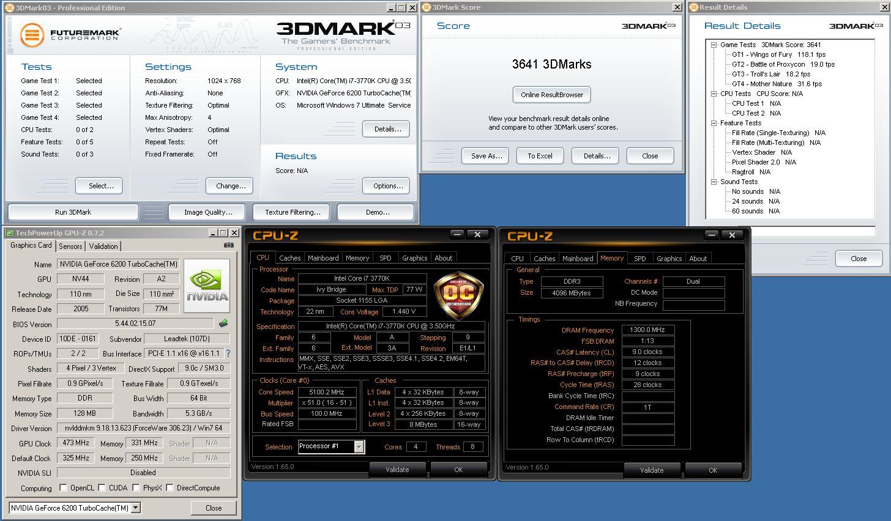Switch to the Sensors tab in GPU-Z
Screen dimensions: 891x521
point(70,246)
